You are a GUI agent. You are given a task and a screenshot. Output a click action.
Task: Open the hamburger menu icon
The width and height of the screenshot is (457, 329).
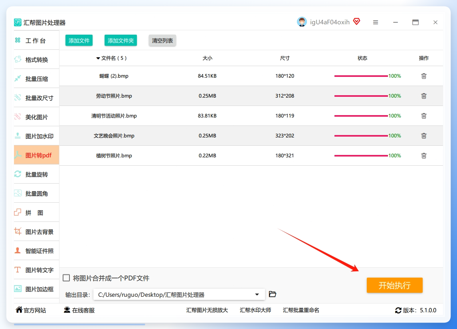(376, 22)
